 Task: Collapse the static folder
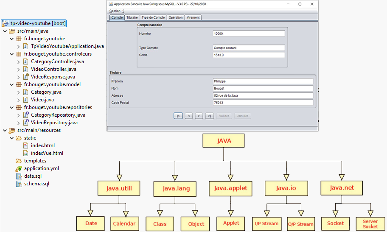pos(11,138)
